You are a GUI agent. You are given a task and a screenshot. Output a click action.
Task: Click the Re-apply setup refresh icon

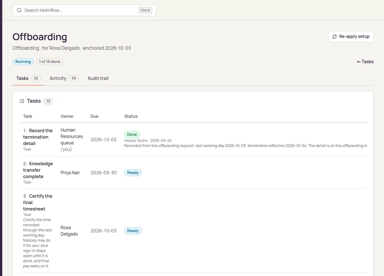tap(334, 37)
